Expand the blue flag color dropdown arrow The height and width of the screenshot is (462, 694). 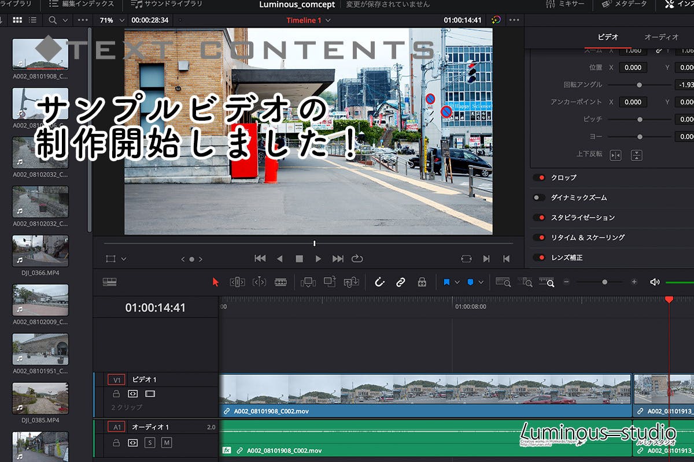click(457, 282)
